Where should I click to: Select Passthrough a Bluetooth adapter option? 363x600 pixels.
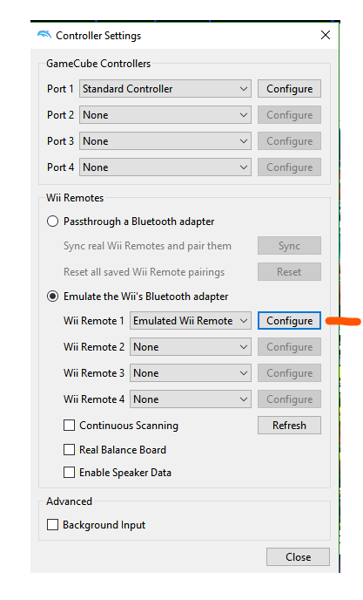52,222
